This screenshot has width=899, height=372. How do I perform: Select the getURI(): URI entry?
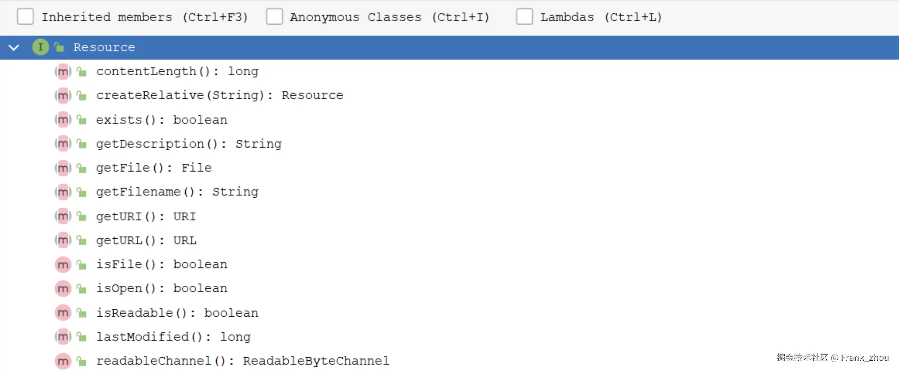[146, 216]
